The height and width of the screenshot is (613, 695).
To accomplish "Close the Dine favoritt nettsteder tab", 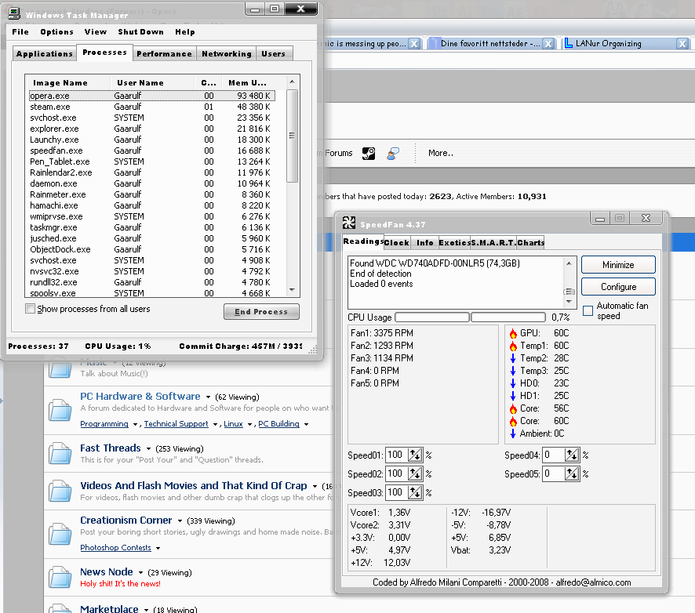I will coord(548,43).
